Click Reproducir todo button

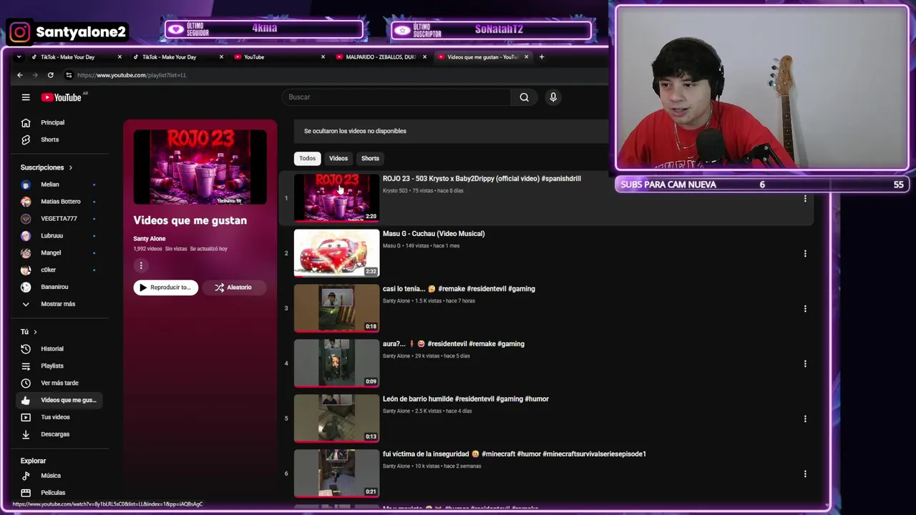165,288
